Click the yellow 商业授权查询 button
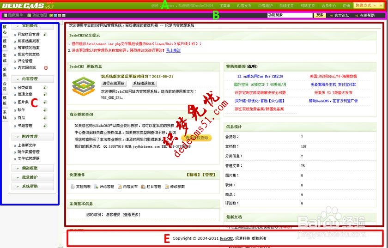The image size is (388, 248). coord(197,138)
